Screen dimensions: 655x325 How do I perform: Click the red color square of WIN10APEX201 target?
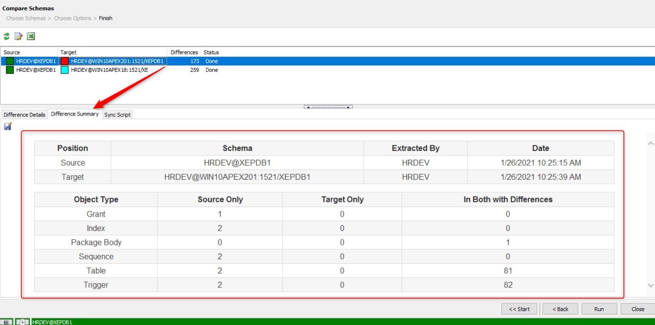[65, 61]
